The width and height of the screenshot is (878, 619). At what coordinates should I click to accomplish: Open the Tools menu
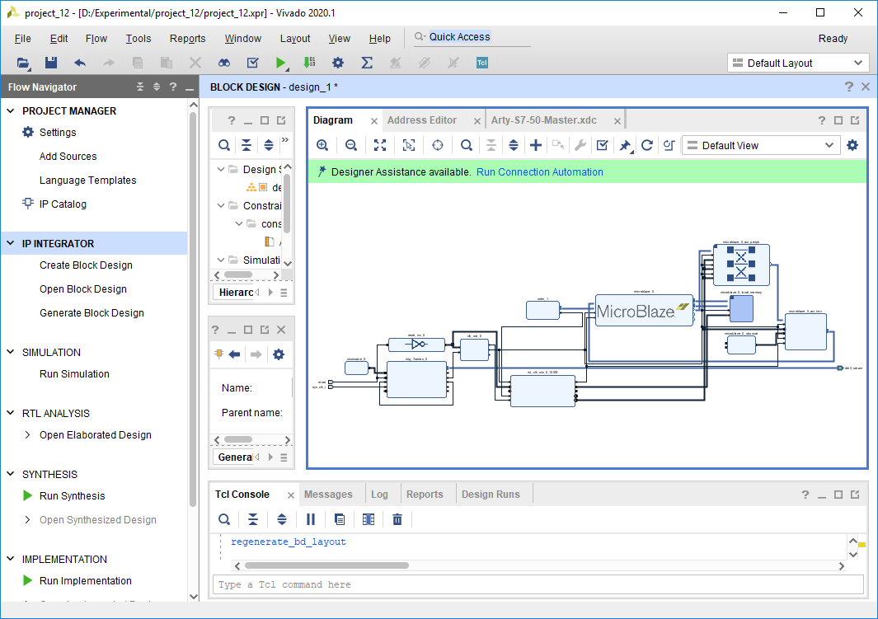pos(139,39)
